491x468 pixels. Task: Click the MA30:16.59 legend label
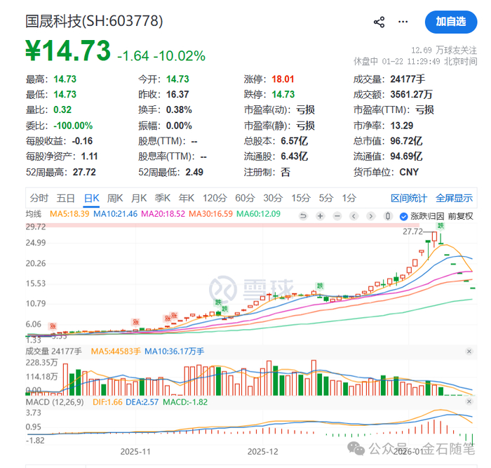210,214
